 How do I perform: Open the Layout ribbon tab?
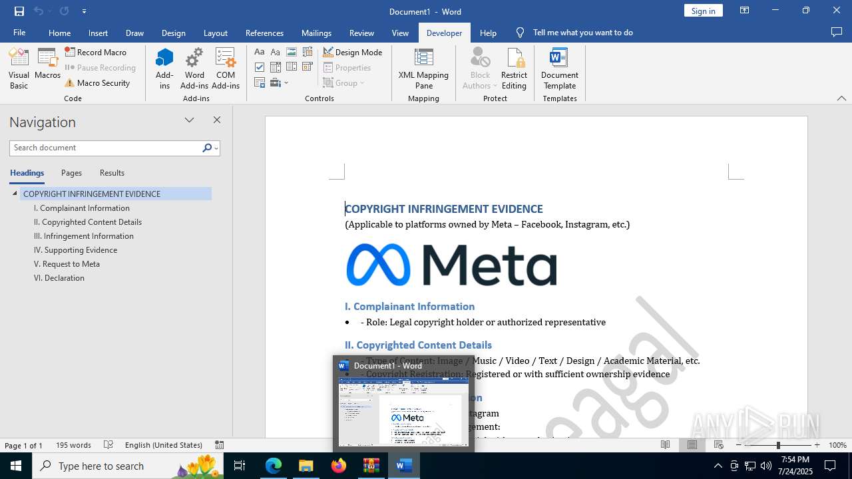[x=216, y=33]
